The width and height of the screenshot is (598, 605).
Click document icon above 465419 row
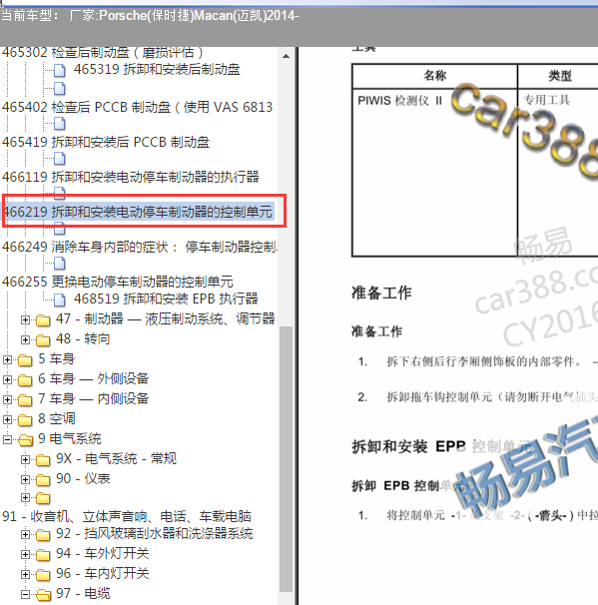point(60,124)
